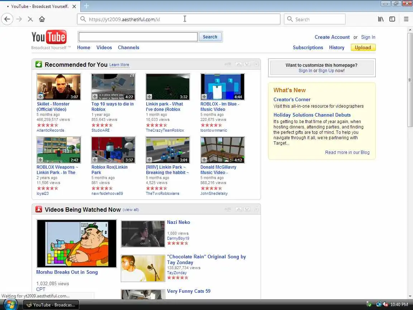The width and height of the screenshot is (413, 310).
Task: Close the Recommended for You module
Action: pos(256,64)
